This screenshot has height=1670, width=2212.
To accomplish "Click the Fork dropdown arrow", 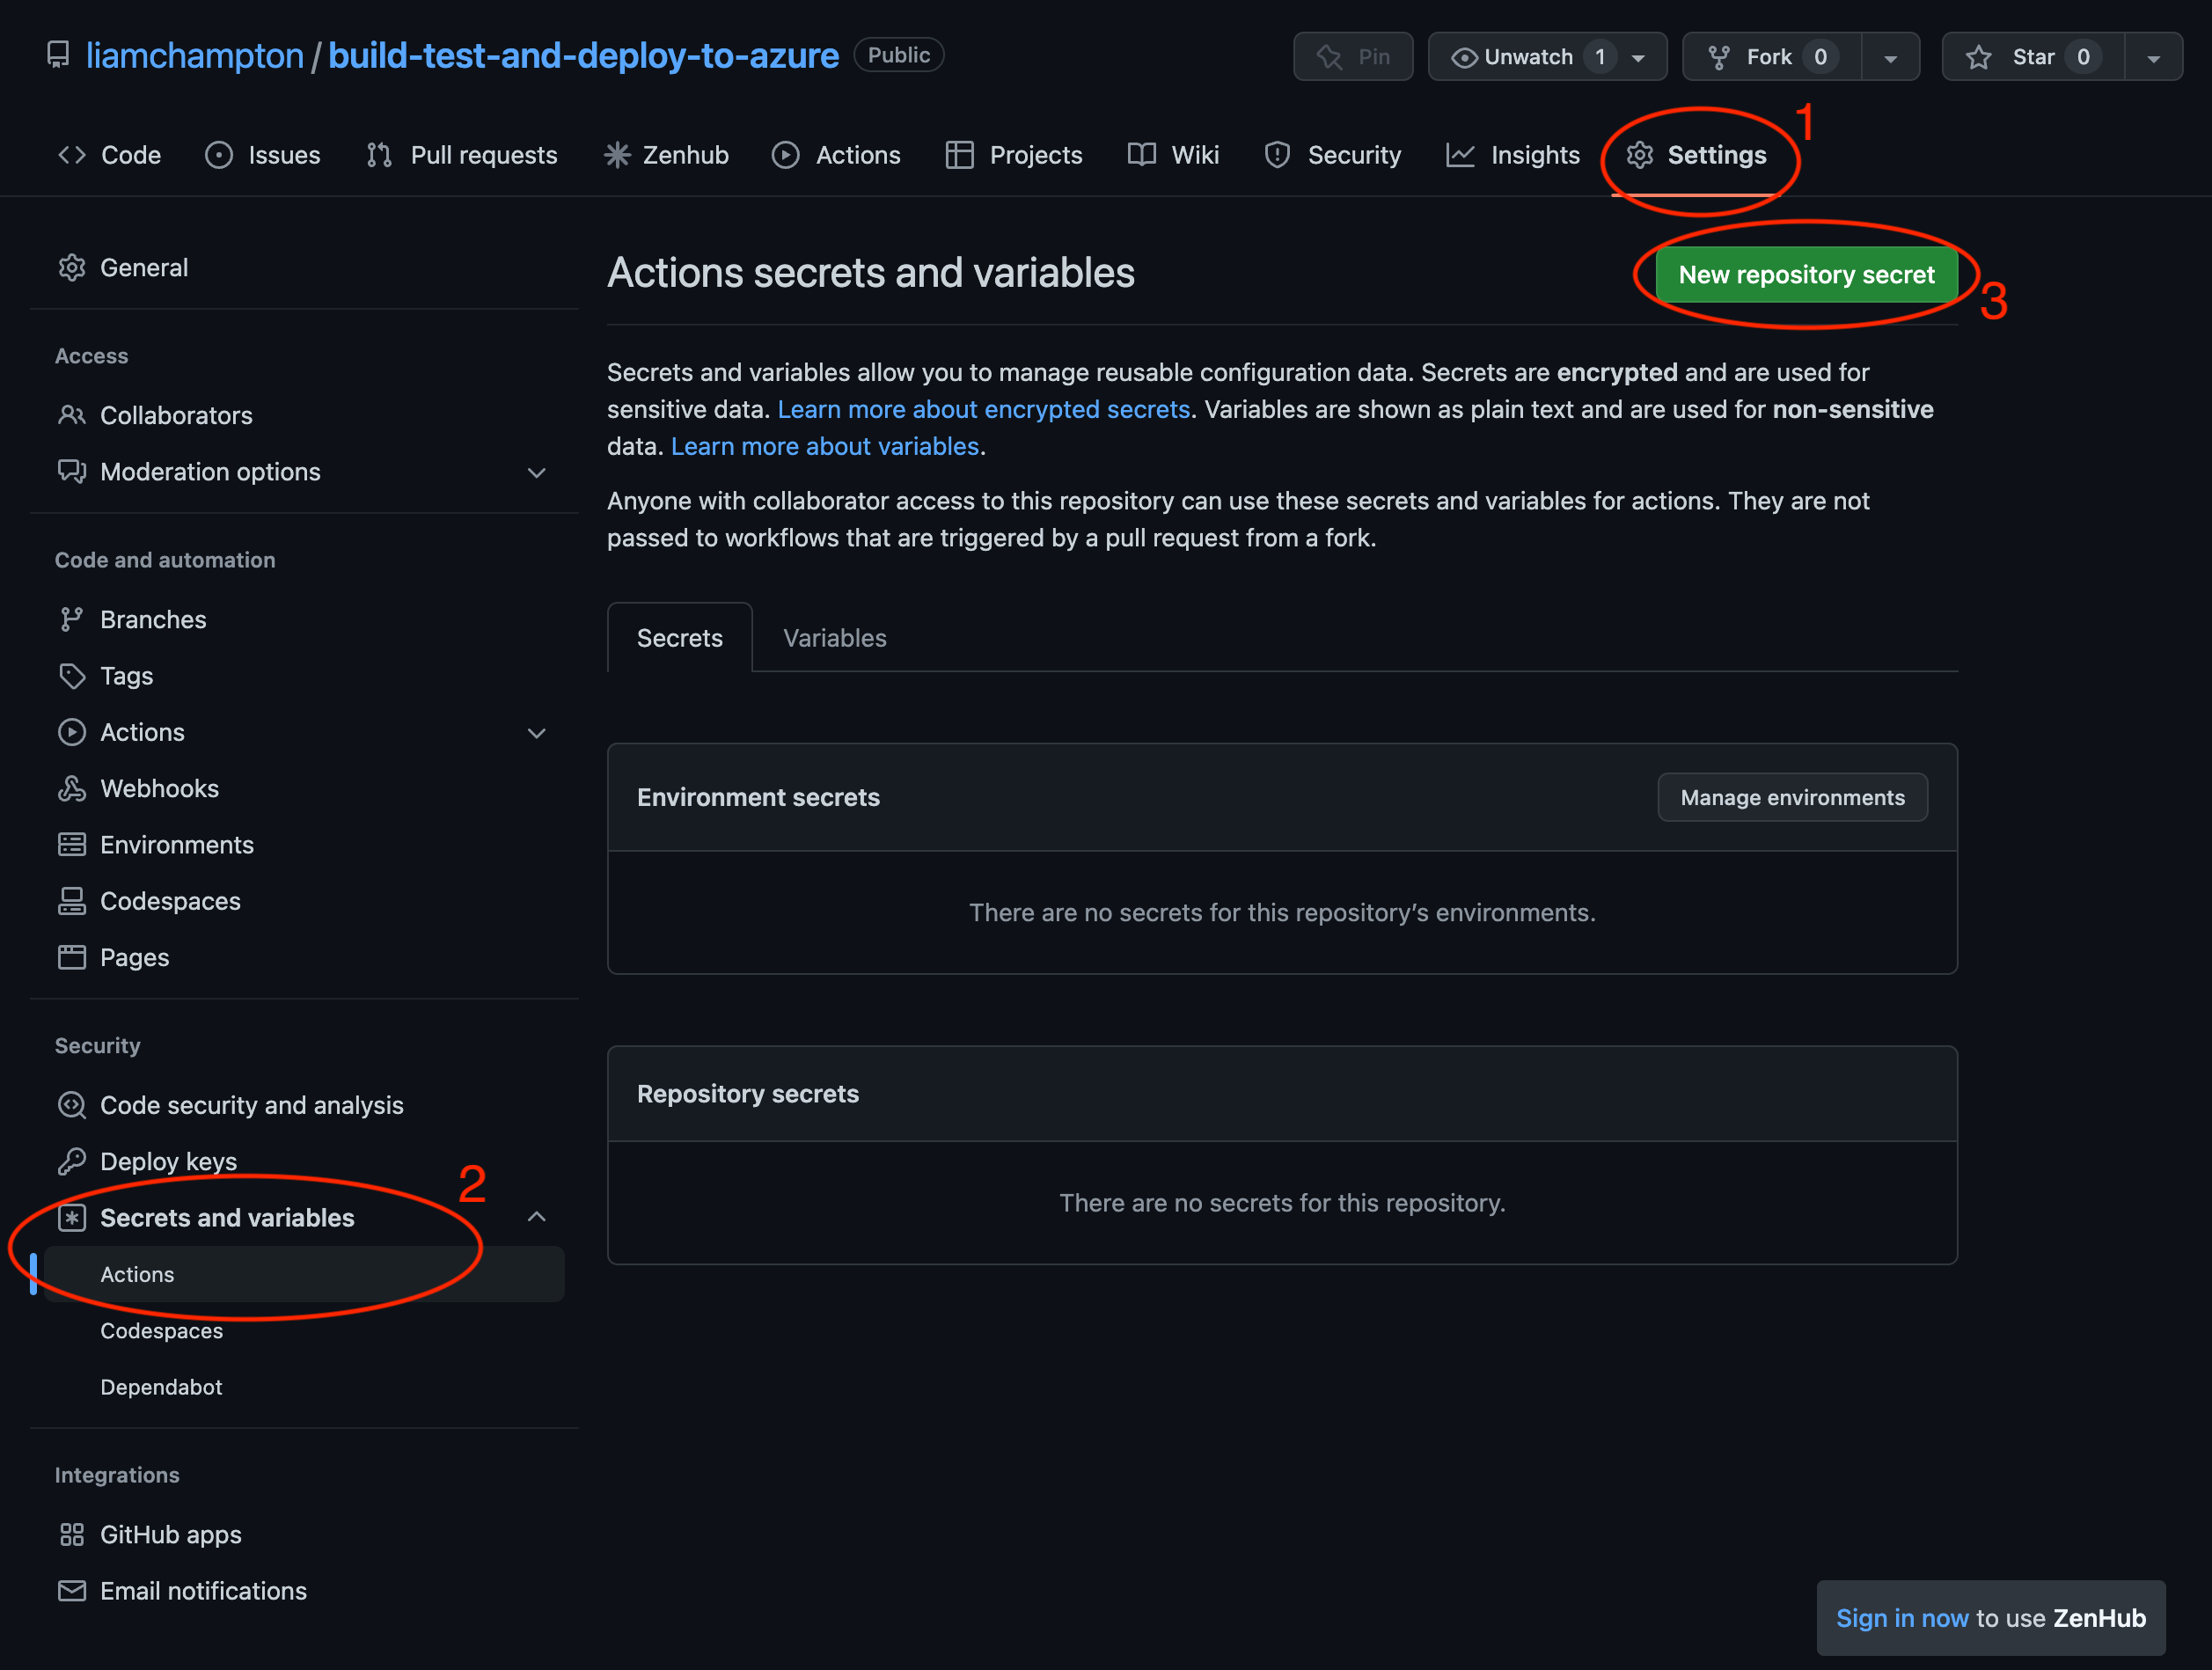I will click(x=1893, y=56).
